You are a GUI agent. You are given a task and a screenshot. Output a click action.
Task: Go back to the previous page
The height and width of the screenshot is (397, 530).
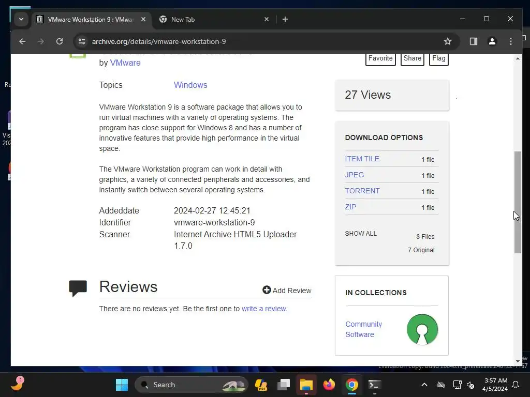point(22,41)
